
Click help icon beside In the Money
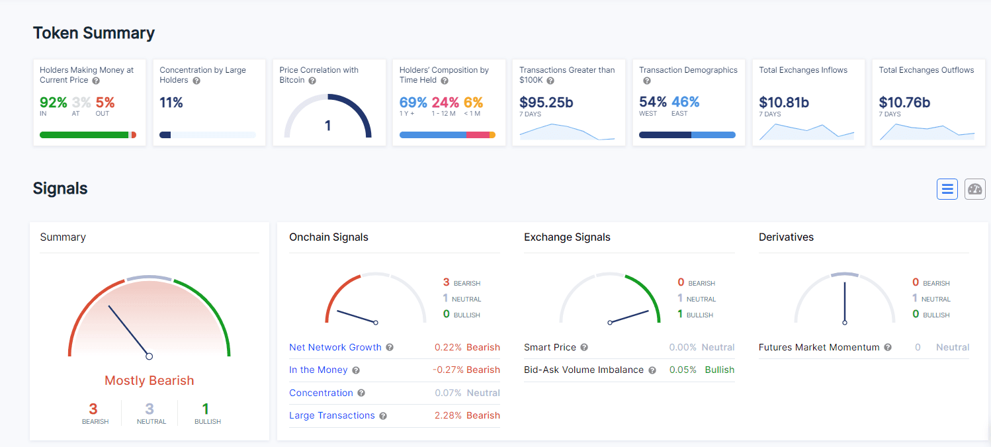click(x=356, y=370)
